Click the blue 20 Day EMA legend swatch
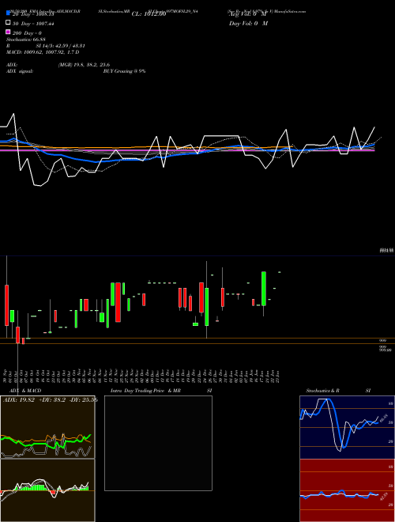The width and height of the screenshot is (395, 522). pos(8,13)
